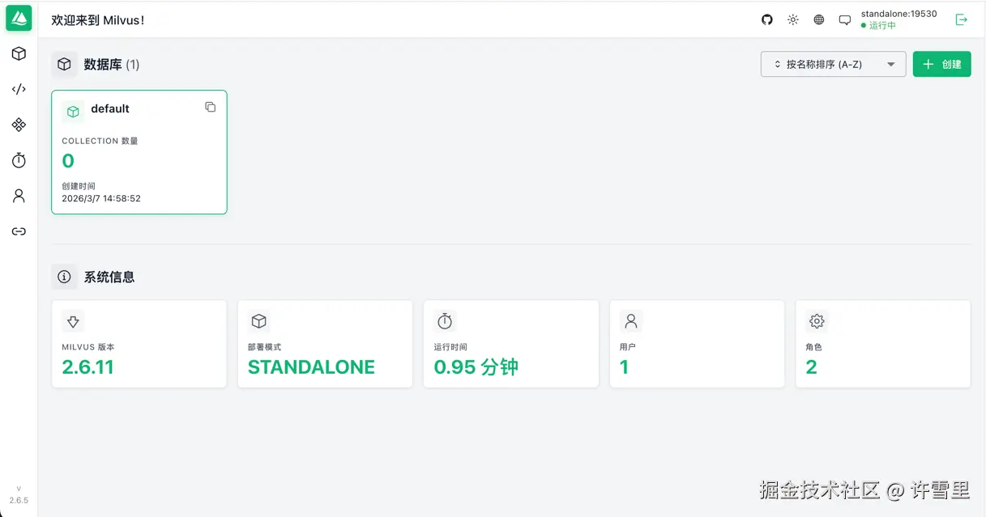This screenshot has height=517, width=986.
Task: Open the 按名称排序 (A-Z) sort dropdown
Action: pos(833,64)
